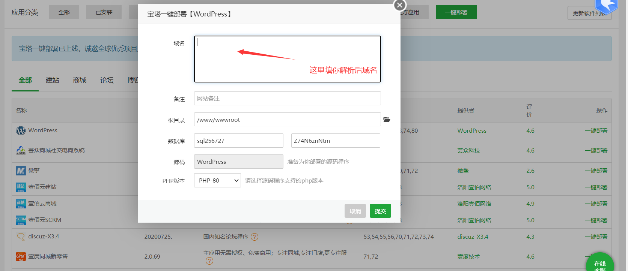628x271 pixels.
Task: Click the WordPress logo icon in list
Action: 21,130
